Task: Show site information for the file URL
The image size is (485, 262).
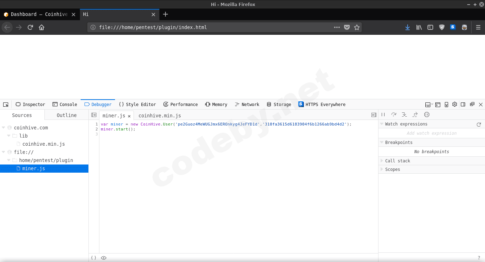Action: click(93, 27)
